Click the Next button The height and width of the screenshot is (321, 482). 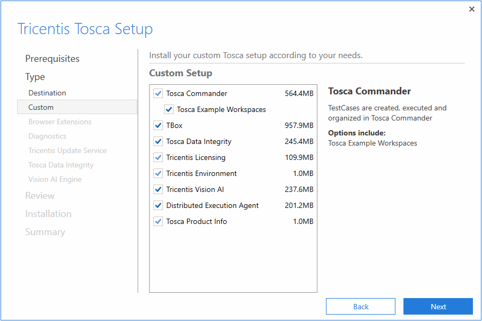click(438, 307)
